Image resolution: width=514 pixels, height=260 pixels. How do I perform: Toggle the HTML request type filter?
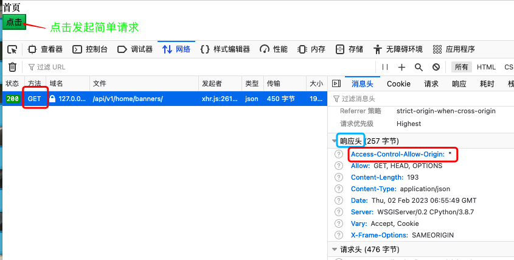(486, 67)
